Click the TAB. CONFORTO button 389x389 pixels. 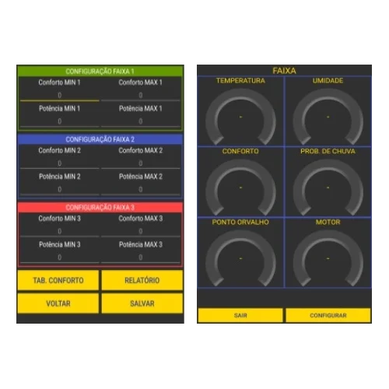click(58, 280)
